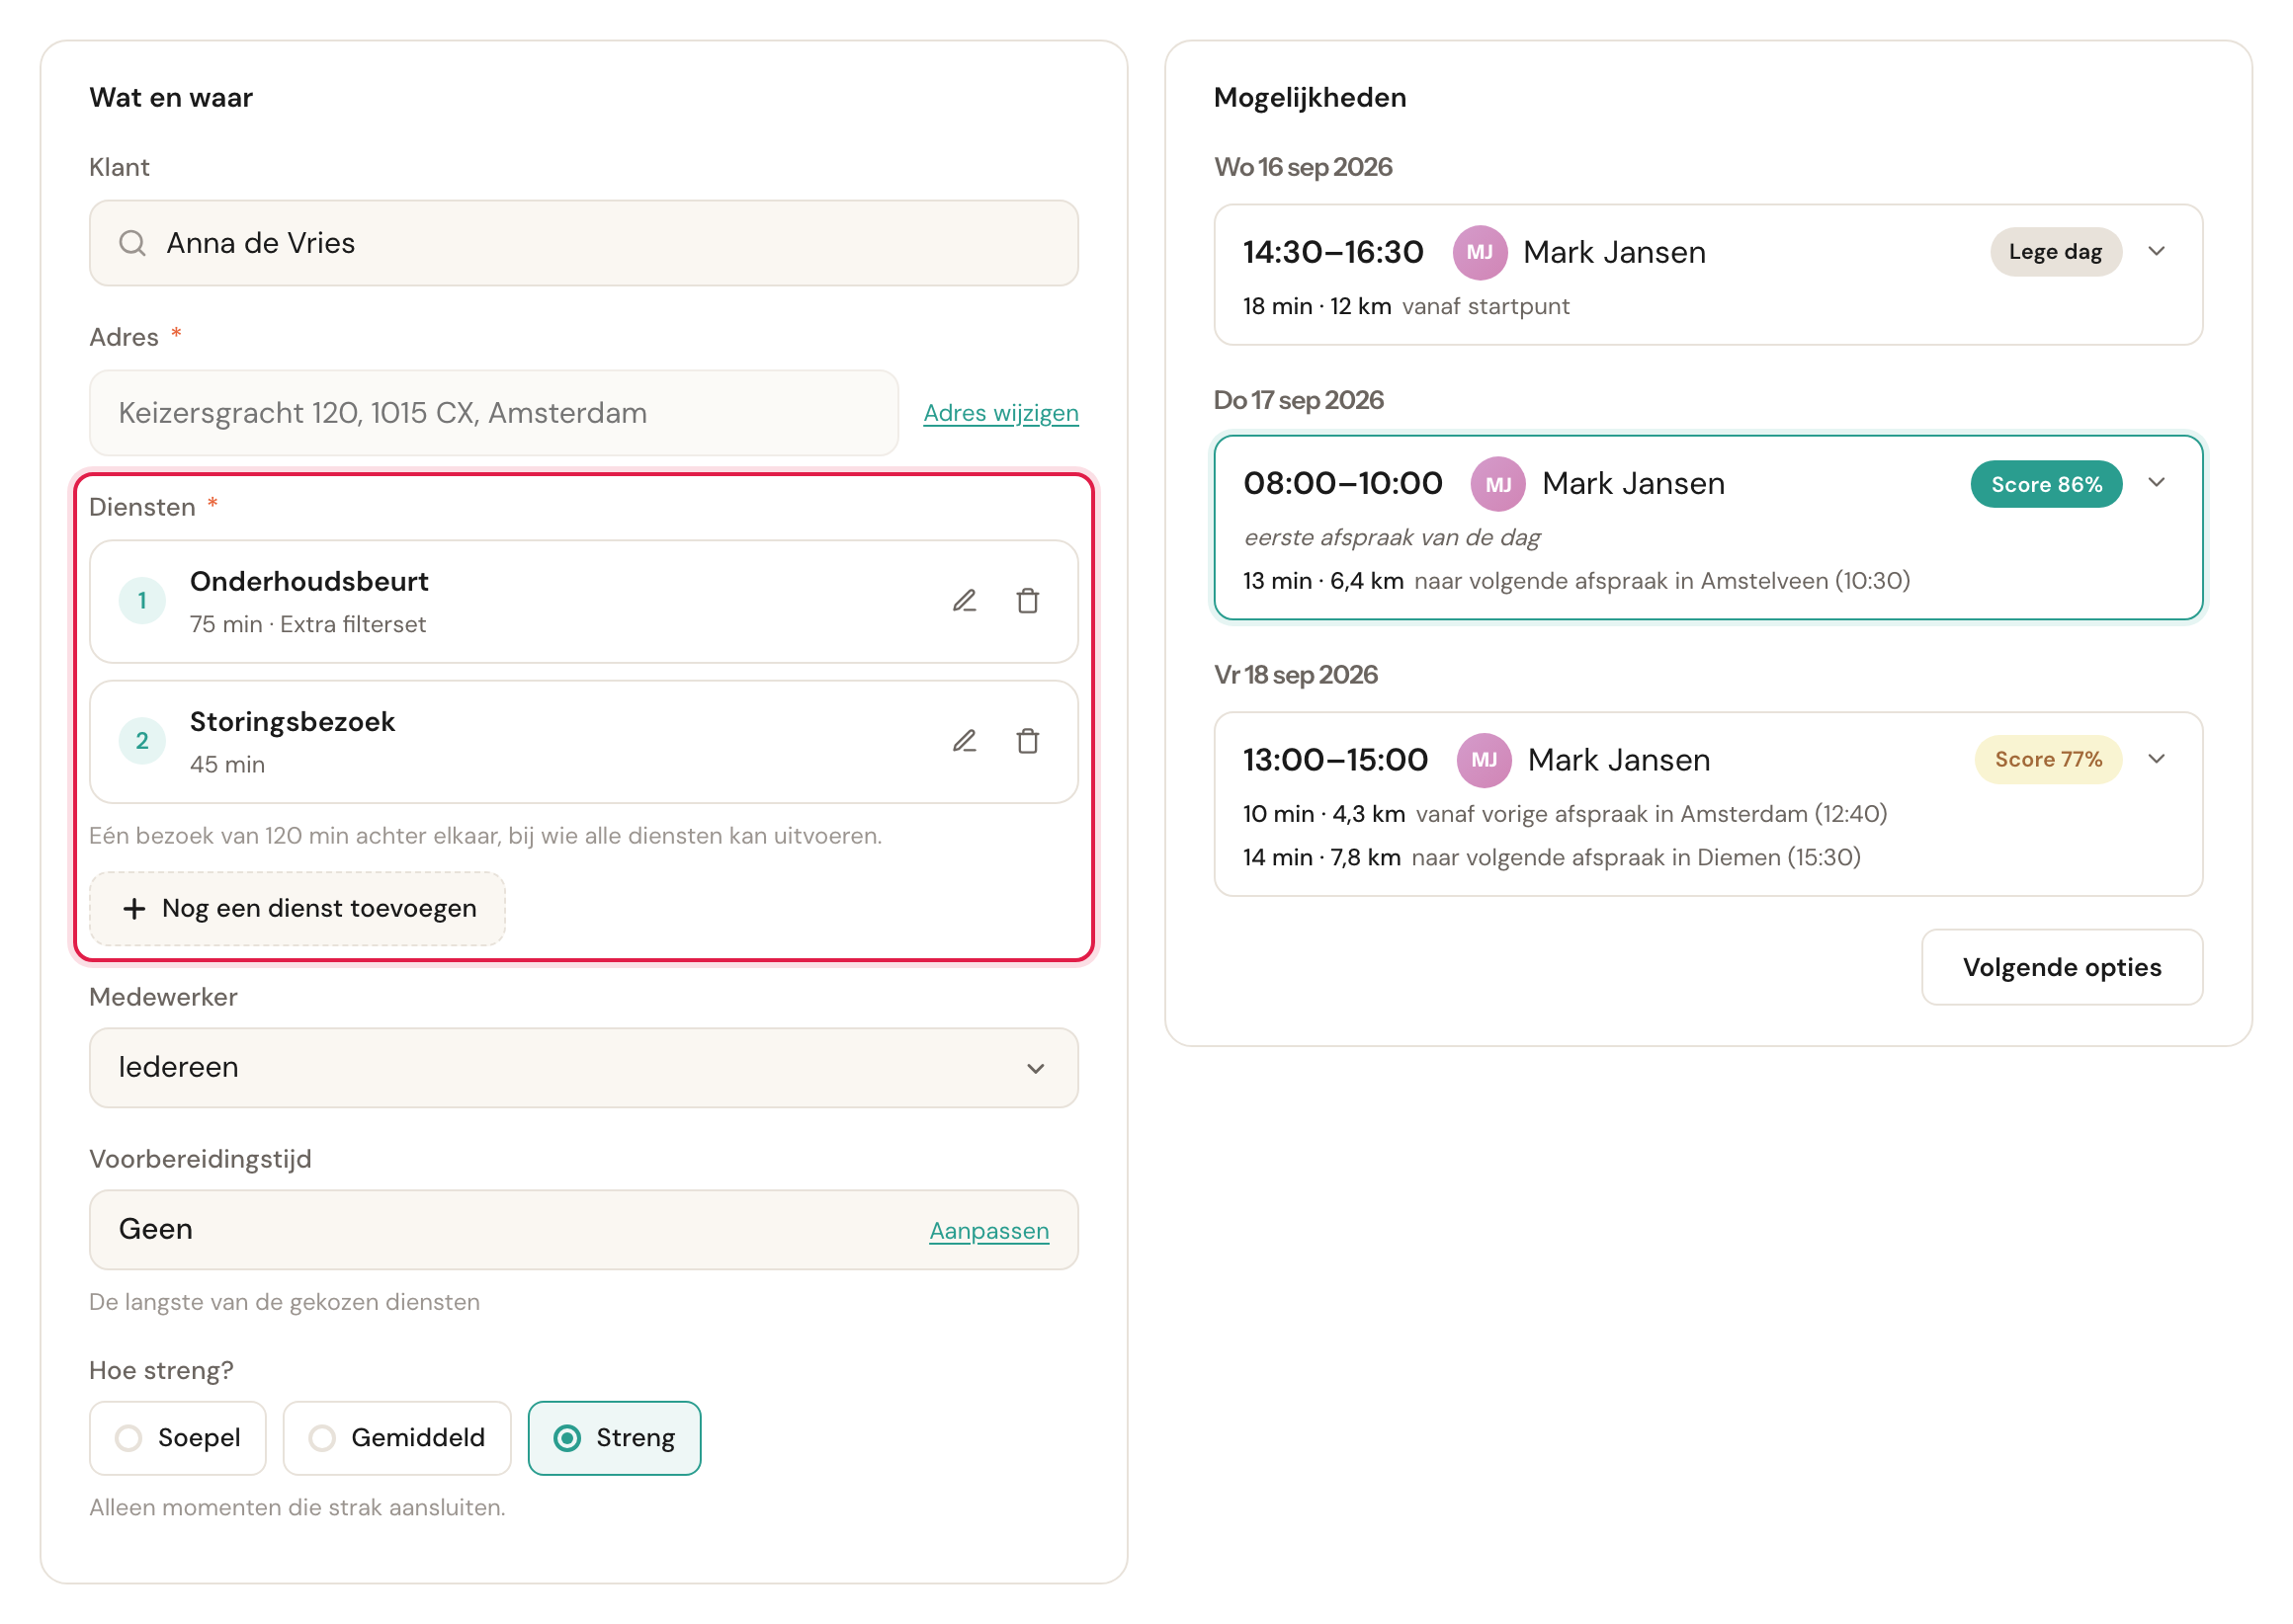The image size is (2293, 1624).
Task: Edit the Onderhoudsbeurt service with pencil icon
Action: [964, 600]
